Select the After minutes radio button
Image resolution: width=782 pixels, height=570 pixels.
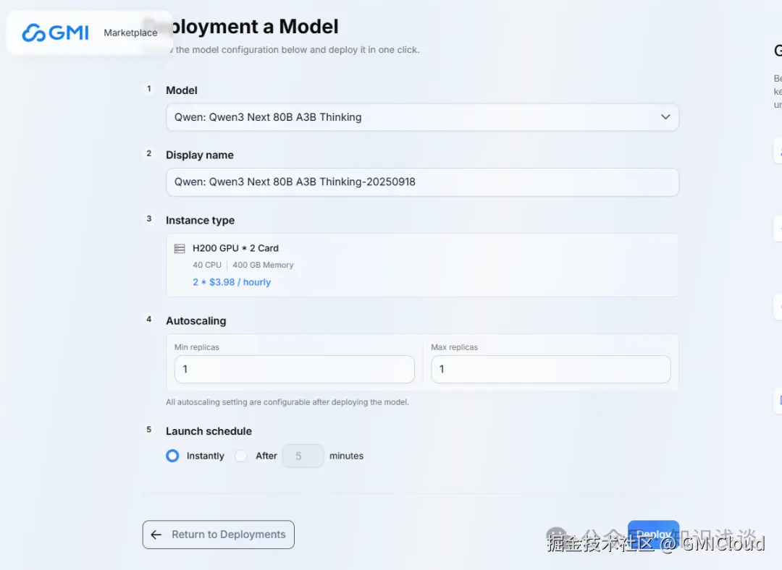click(x=241, y=456)
